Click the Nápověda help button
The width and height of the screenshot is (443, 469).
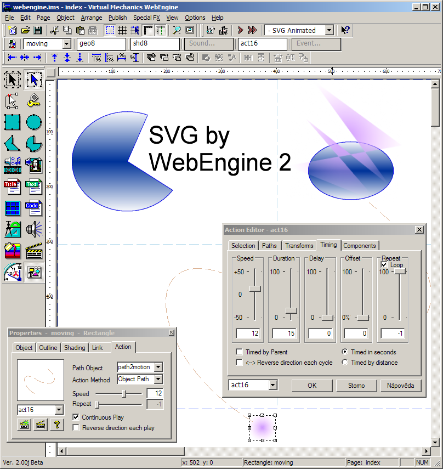point(401,386)
